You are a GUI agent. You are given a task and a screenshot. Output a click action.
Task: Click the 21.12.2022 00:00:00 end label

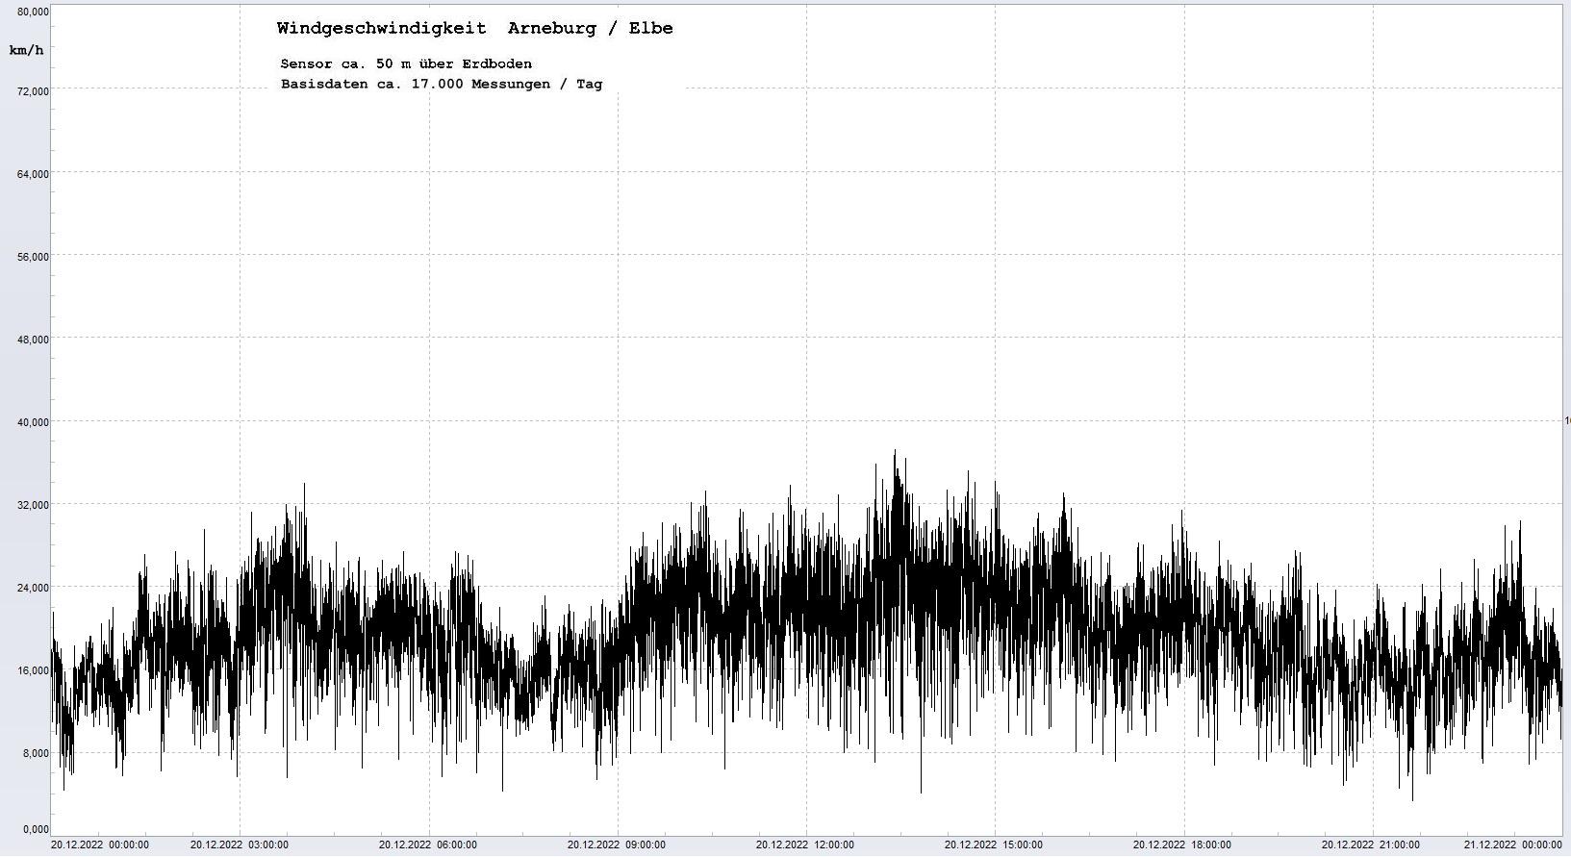[x=1513, y=845]
